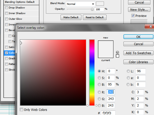
Task: Enable the Inner Shadow checkbox
Action: click(6, 13)
